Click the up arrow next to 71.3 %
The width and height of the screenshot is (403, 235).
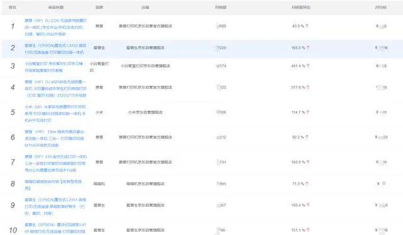point(307,183)
